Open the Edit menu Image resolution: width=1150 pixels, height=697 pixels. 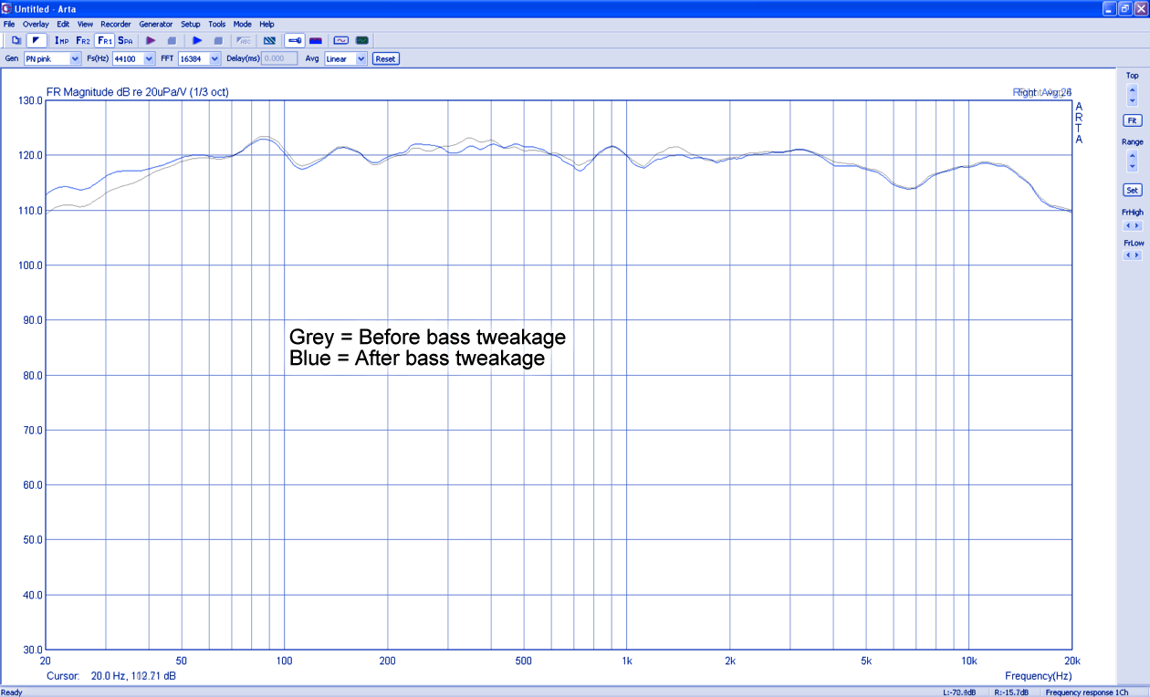coord(63,24)
